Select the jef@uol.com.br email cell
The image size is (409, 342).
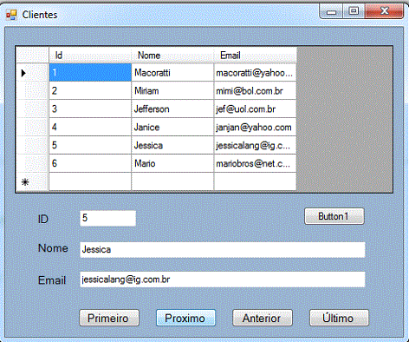point(256,109)
